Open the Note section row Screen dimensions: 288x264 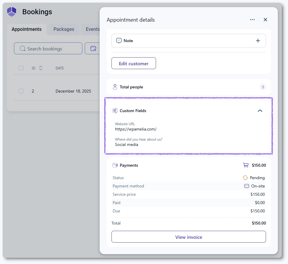pos(189,41)
